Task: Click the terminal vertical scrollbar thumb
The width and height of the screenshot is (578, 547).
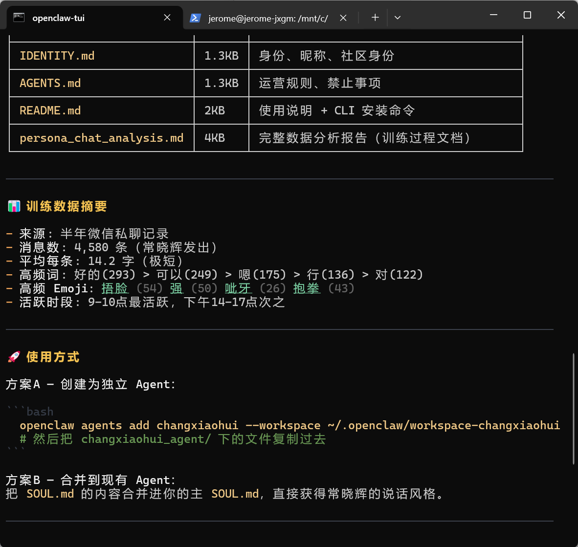Action: [x=573, y=408]
